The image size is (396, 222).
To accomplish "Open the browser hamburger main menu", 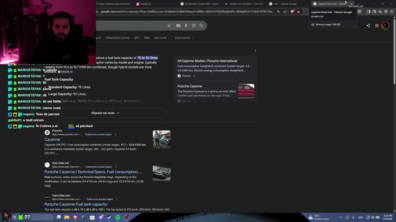I will [392, 12].
